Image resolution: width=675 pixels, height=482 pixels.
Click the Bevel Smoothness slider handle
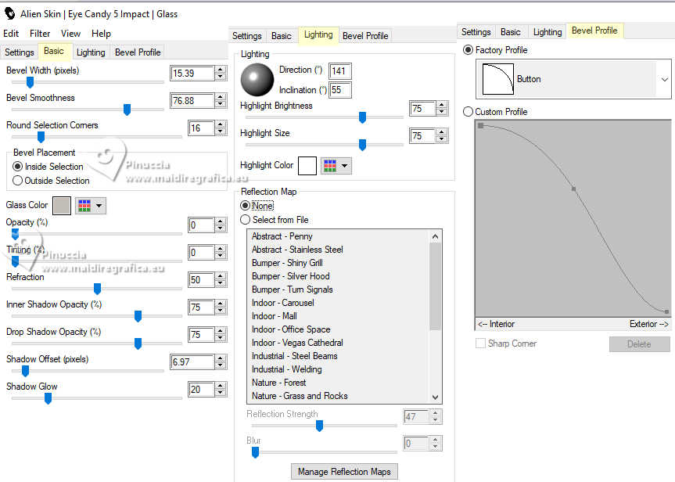coord(127,110)
